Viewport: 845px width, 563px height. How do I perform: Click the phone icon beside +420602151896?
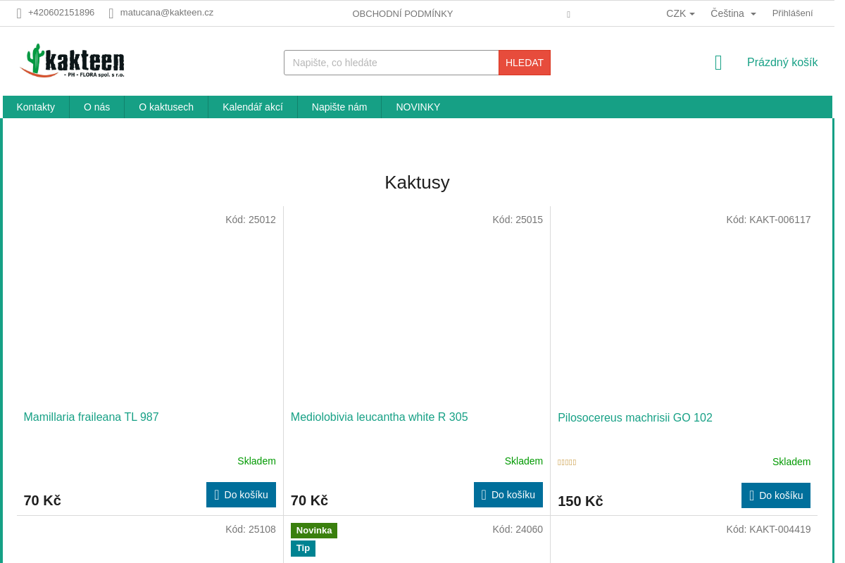point(19,13)
